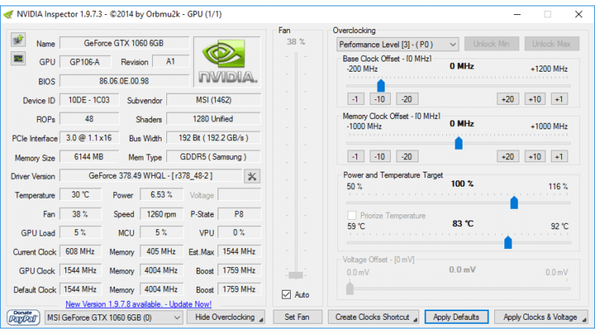Click Base Clock Offset +1 button
This screenshot has width=595, height=334.
pyautogui.click(x=559, y=99)
